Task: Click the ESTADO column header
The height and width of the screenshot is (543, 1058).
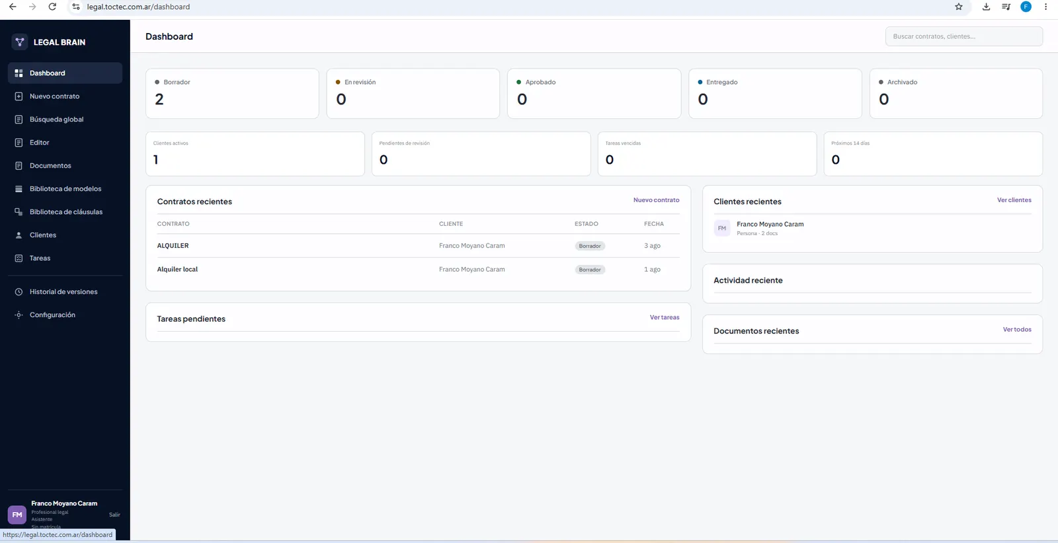Action: 586,224
